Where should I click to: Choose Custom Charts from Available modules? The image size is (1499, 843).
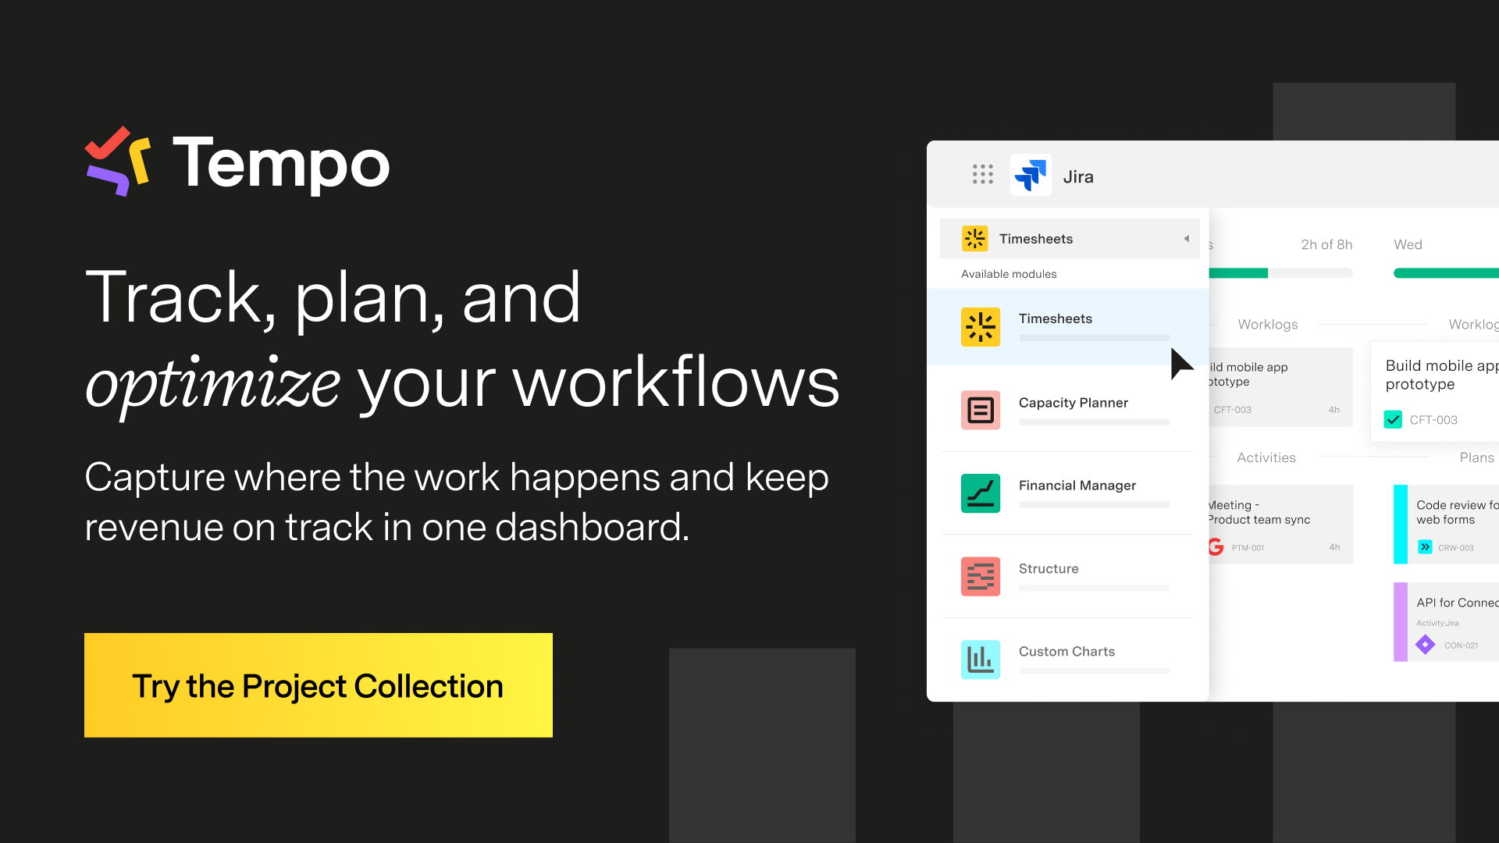coord(1068,660)
